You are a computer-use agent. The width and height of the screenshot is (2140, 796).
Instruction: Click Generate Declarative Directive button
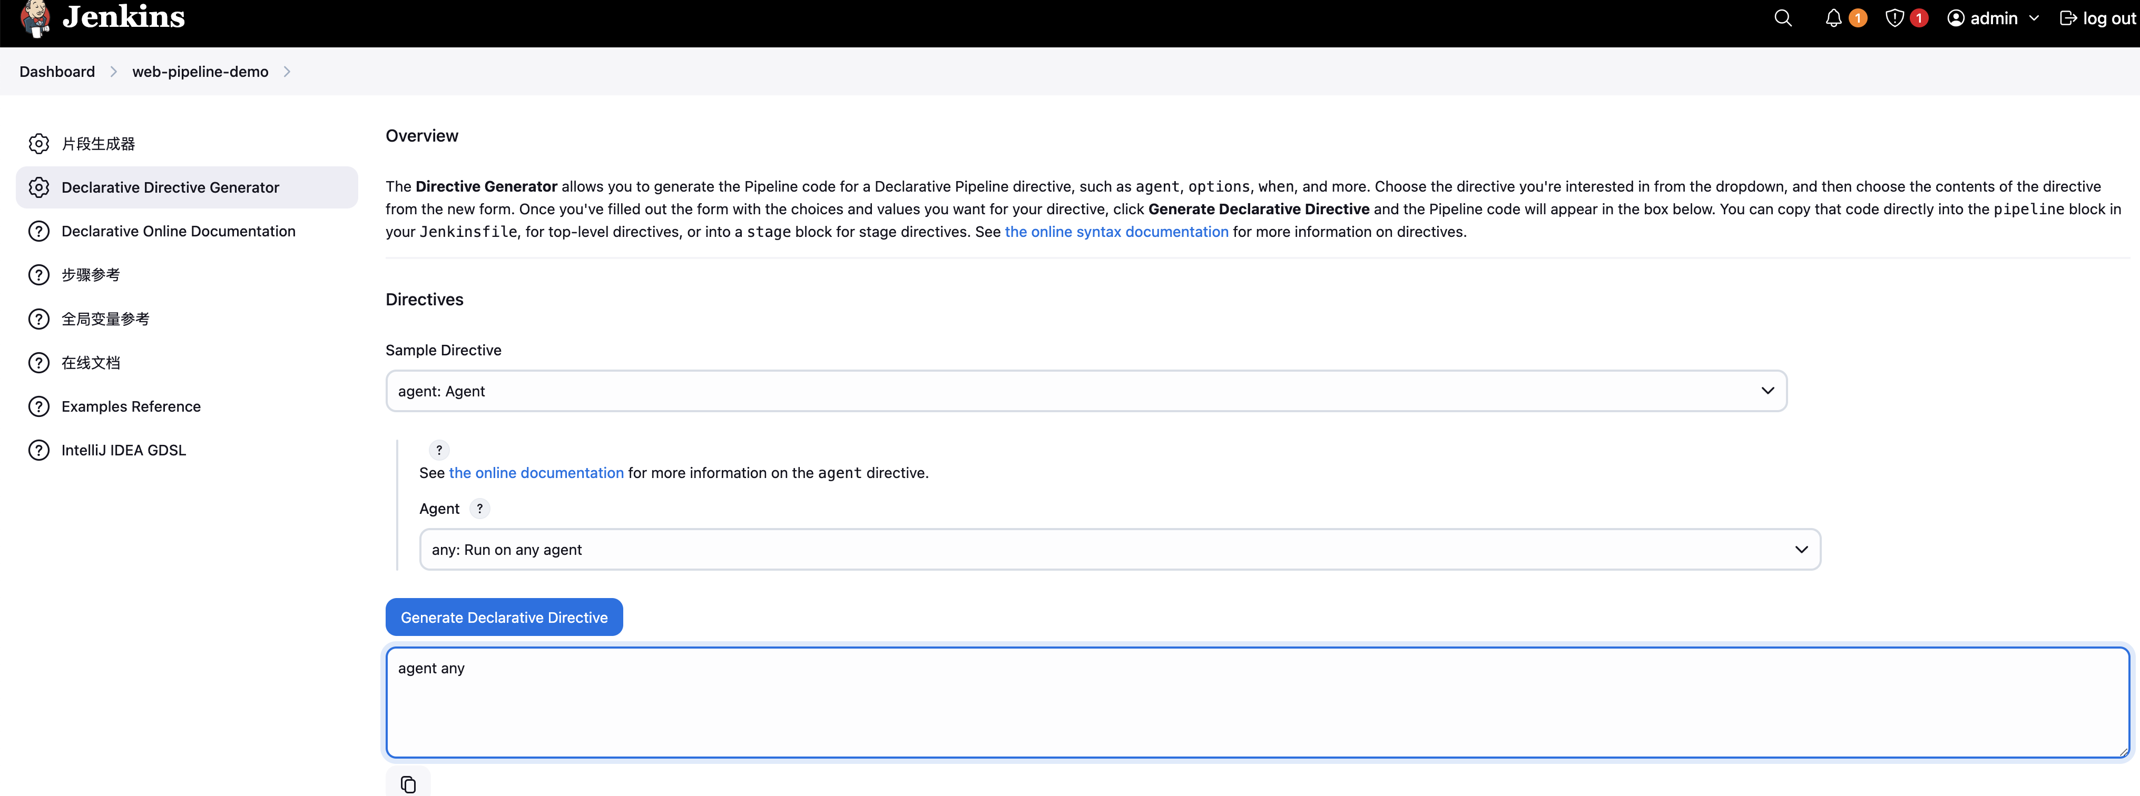pyautogui.click(x=504, y=618)
